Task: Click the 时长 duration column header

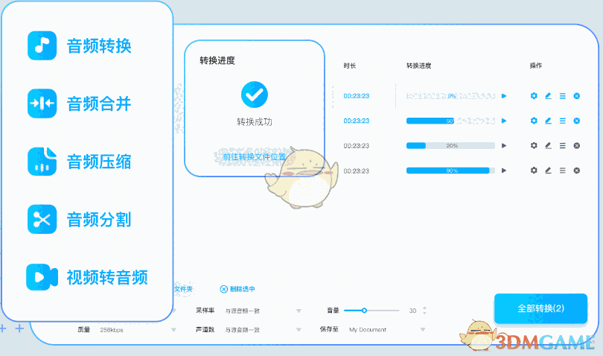Action: [350, 66]
